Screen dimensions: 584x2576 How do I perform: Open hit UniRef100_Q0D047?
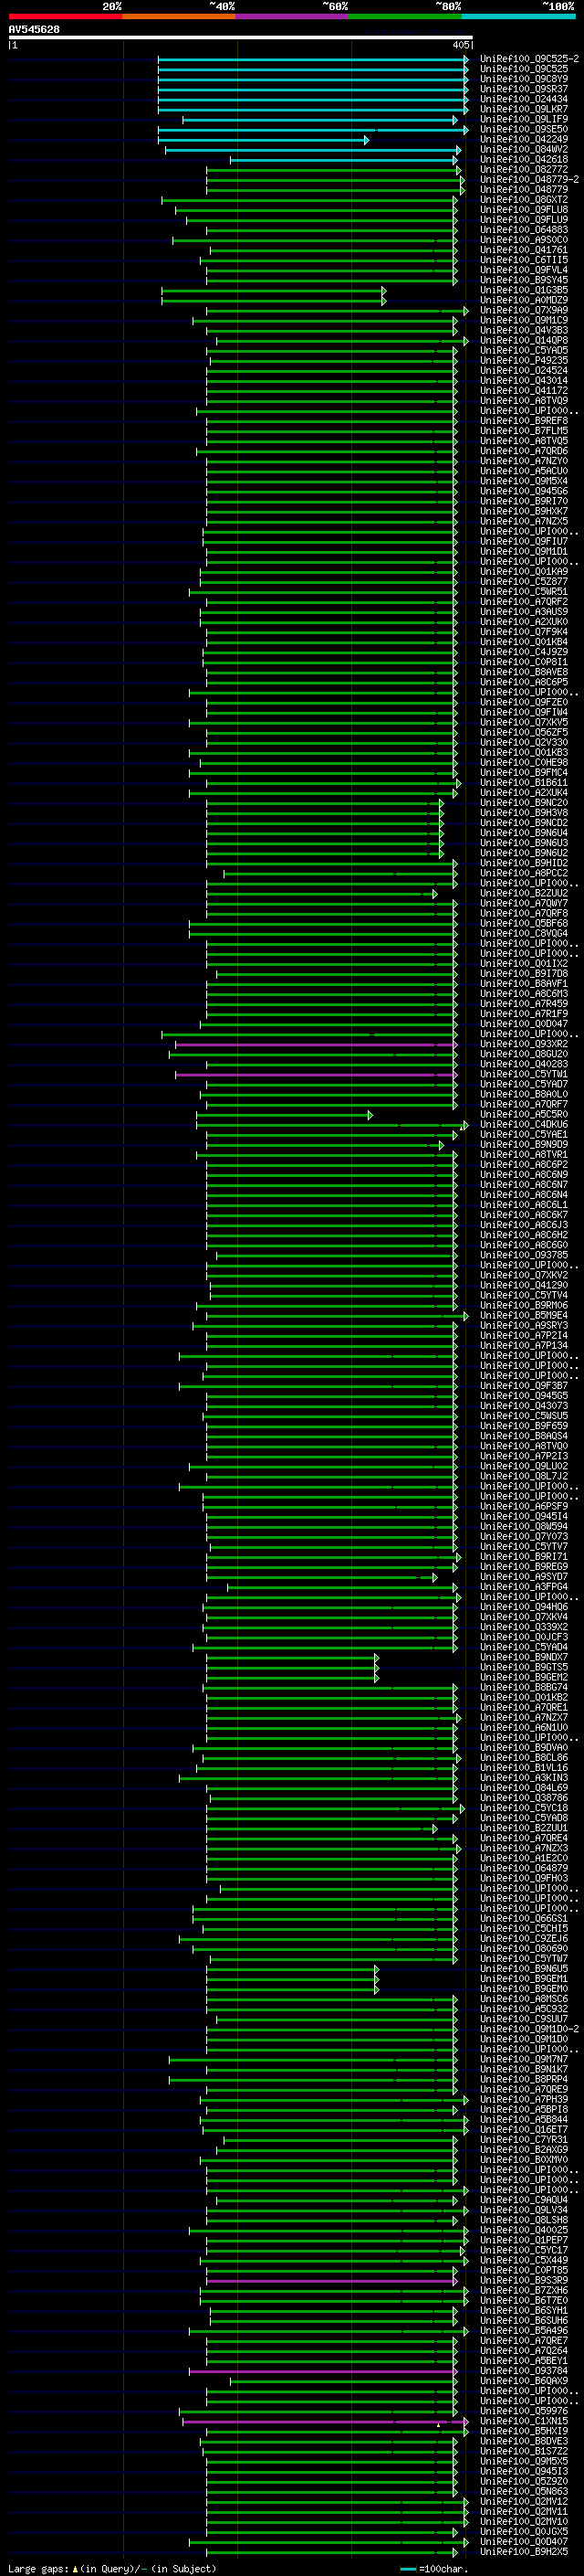(524, 1024)
